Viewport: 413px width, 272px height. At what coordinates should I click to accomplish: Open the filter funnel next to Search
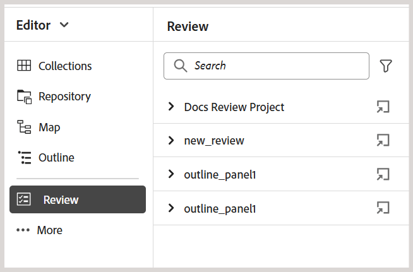[386, 66]
